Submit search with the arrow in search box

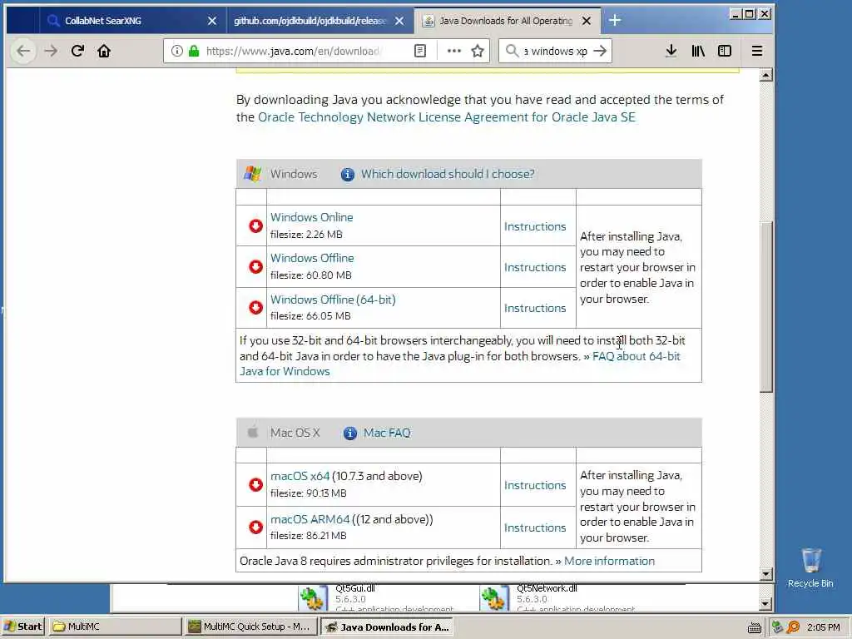tap(600, 51)
